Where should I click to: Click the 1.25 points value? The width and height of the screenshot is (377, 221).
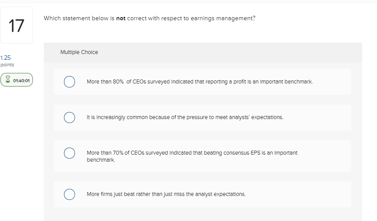(6, 58)
